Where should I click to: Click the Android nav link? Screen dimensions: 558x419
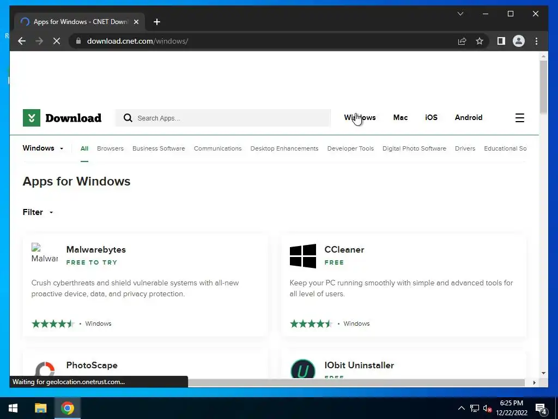point(469,118)
